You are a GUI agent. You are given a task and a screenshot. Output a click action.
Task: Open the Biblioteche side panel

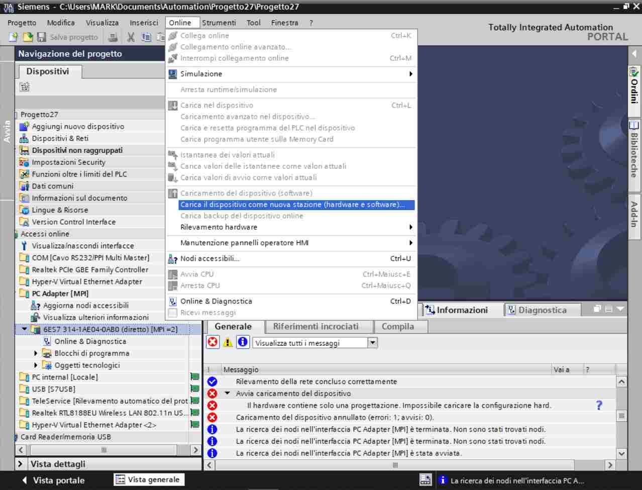pyautogui.click(x=634, y=154)
